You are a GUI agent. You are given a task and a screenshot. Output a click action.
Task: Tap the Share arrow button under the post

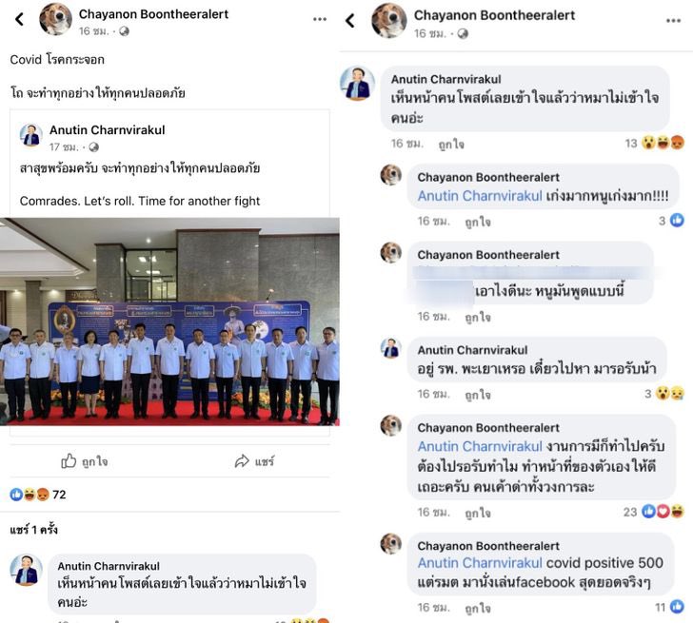(x=254, y=461)
